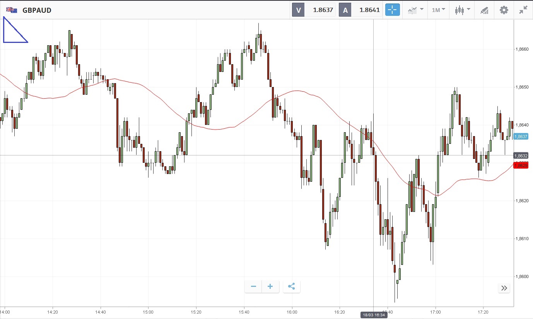Zoom in chart with plus button

[x=270, y=287]
